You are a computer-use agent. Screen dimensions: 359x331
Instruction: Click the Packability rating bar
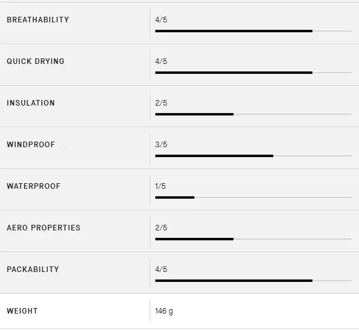tap(253, 281)
